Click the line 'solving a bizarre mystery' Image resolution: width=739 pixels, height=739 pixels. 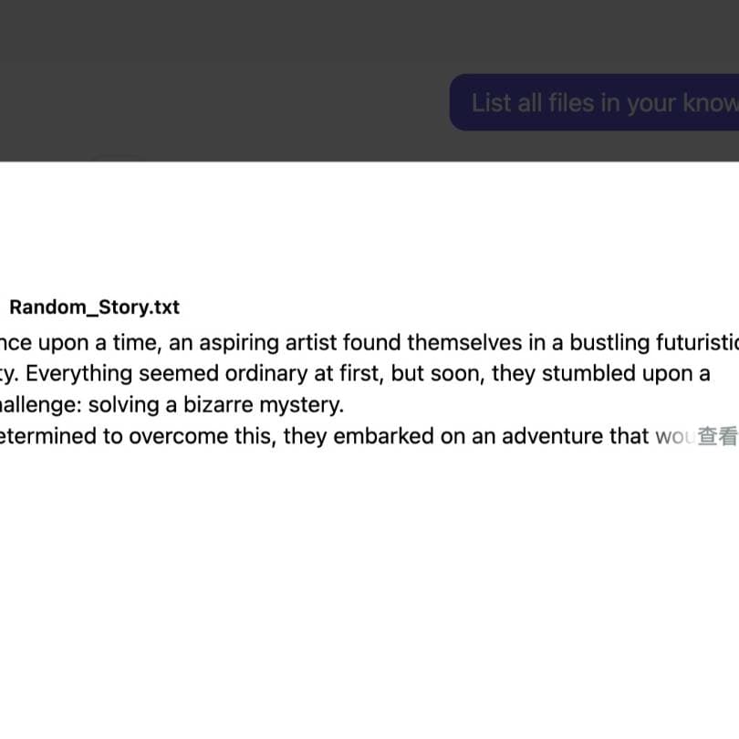click(x=216, y=405)
